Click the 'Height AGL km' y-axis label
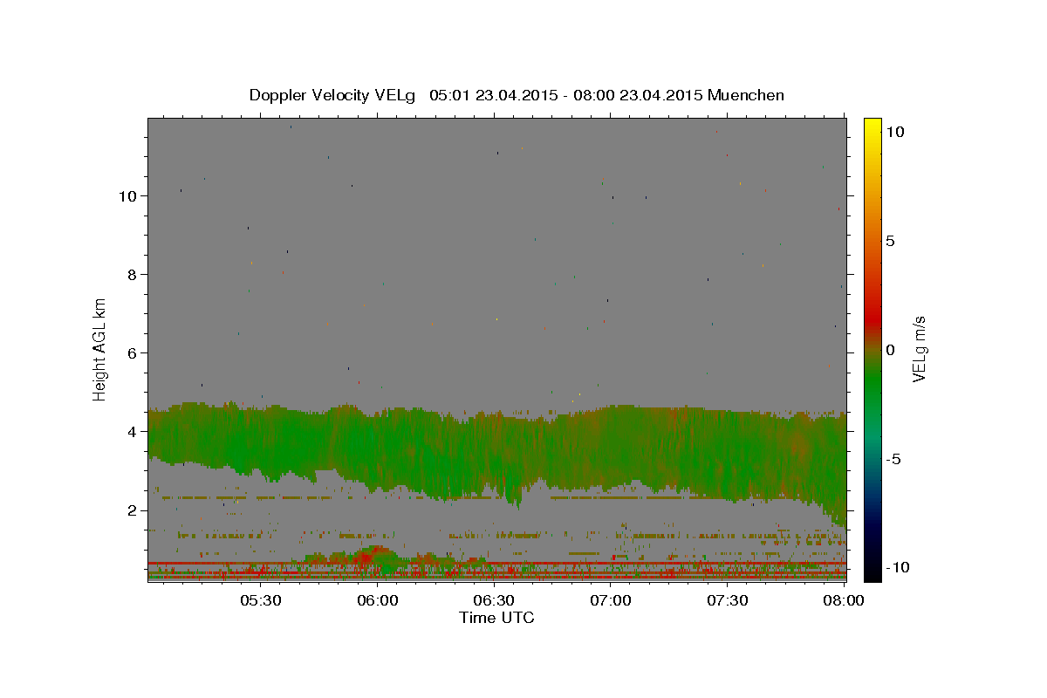 100,349
